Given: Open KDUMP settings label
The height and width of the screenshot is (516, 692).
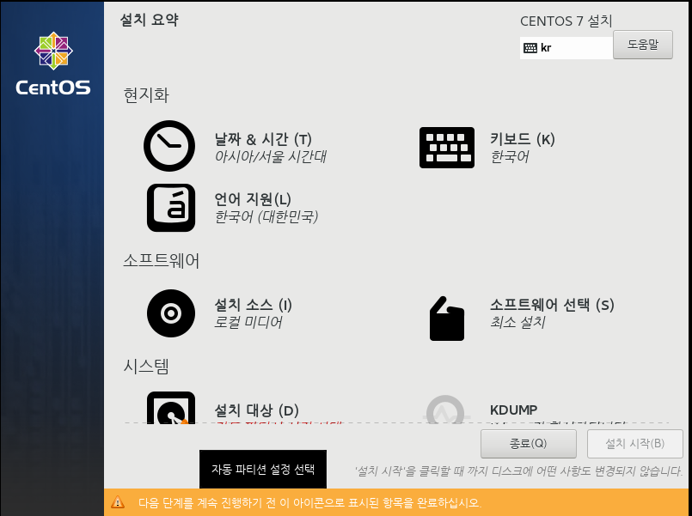Looking at the screenshot, I should [x=514, y=410].
